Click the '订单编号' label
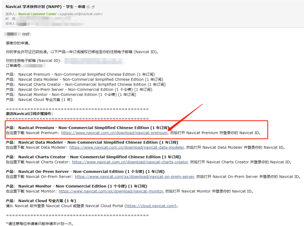304x226 pixels. pyautogui.click(x=14, y=66)
